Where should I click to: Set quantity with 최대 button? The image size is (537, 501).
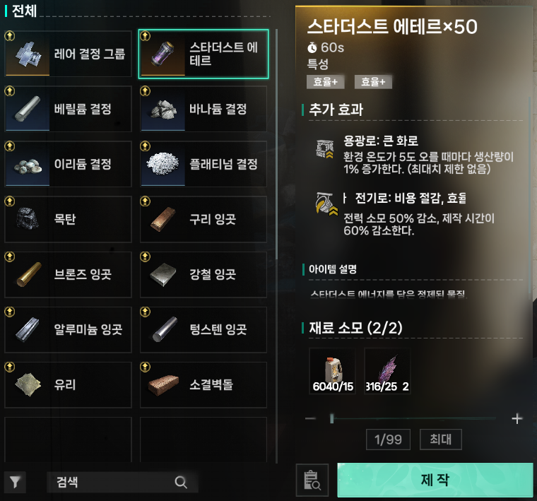(x=441, y=440)
